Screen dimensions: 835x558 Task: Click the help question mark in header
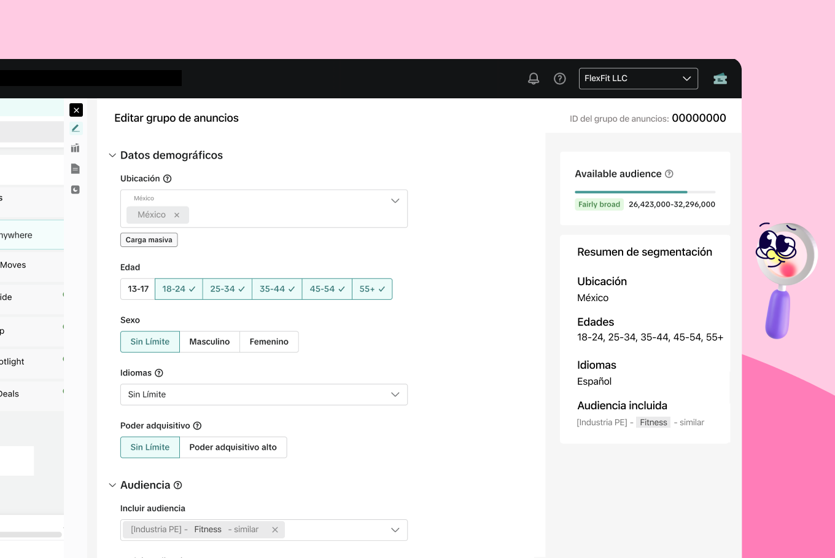click(560, 79)
